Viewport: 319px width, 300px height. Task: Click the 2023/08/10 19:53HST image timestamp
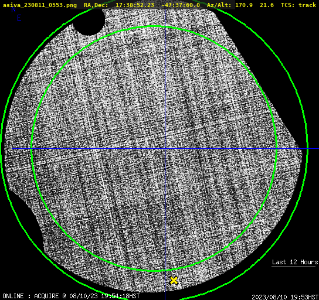click(x=285, y=297)
